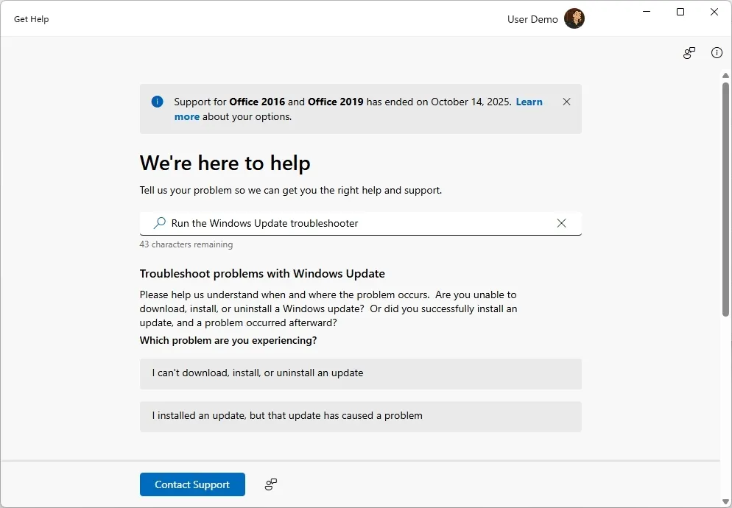Select "I can't download, install, or uninstall an update"

coord(360,373)
